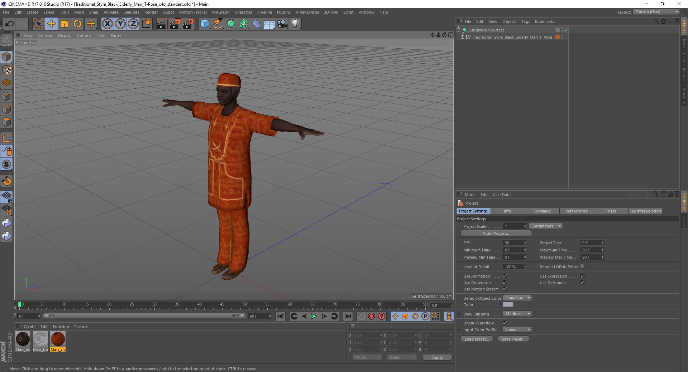The width and height of the screenshot is (688, 372).
Task: Toggle Render LOD in Editor checkbox
Action: pyautogui.click(x=582, y=266)
